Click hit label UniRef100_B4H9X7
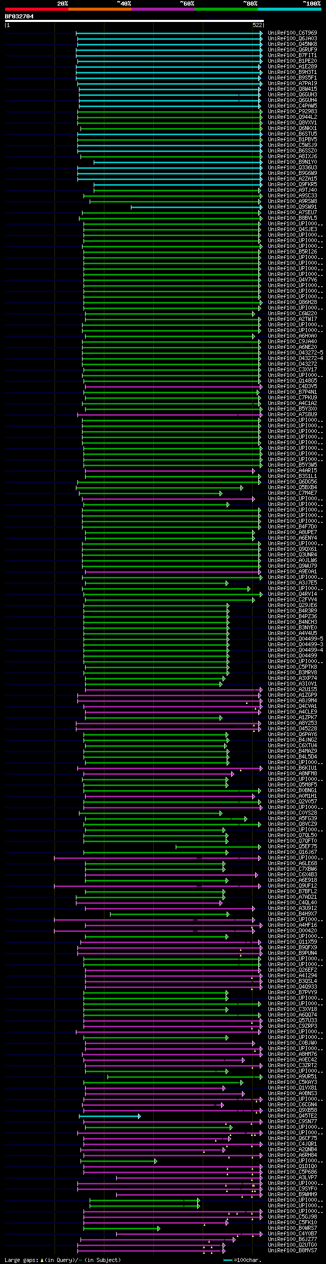 pyautogui.click(x=292, y=914)
